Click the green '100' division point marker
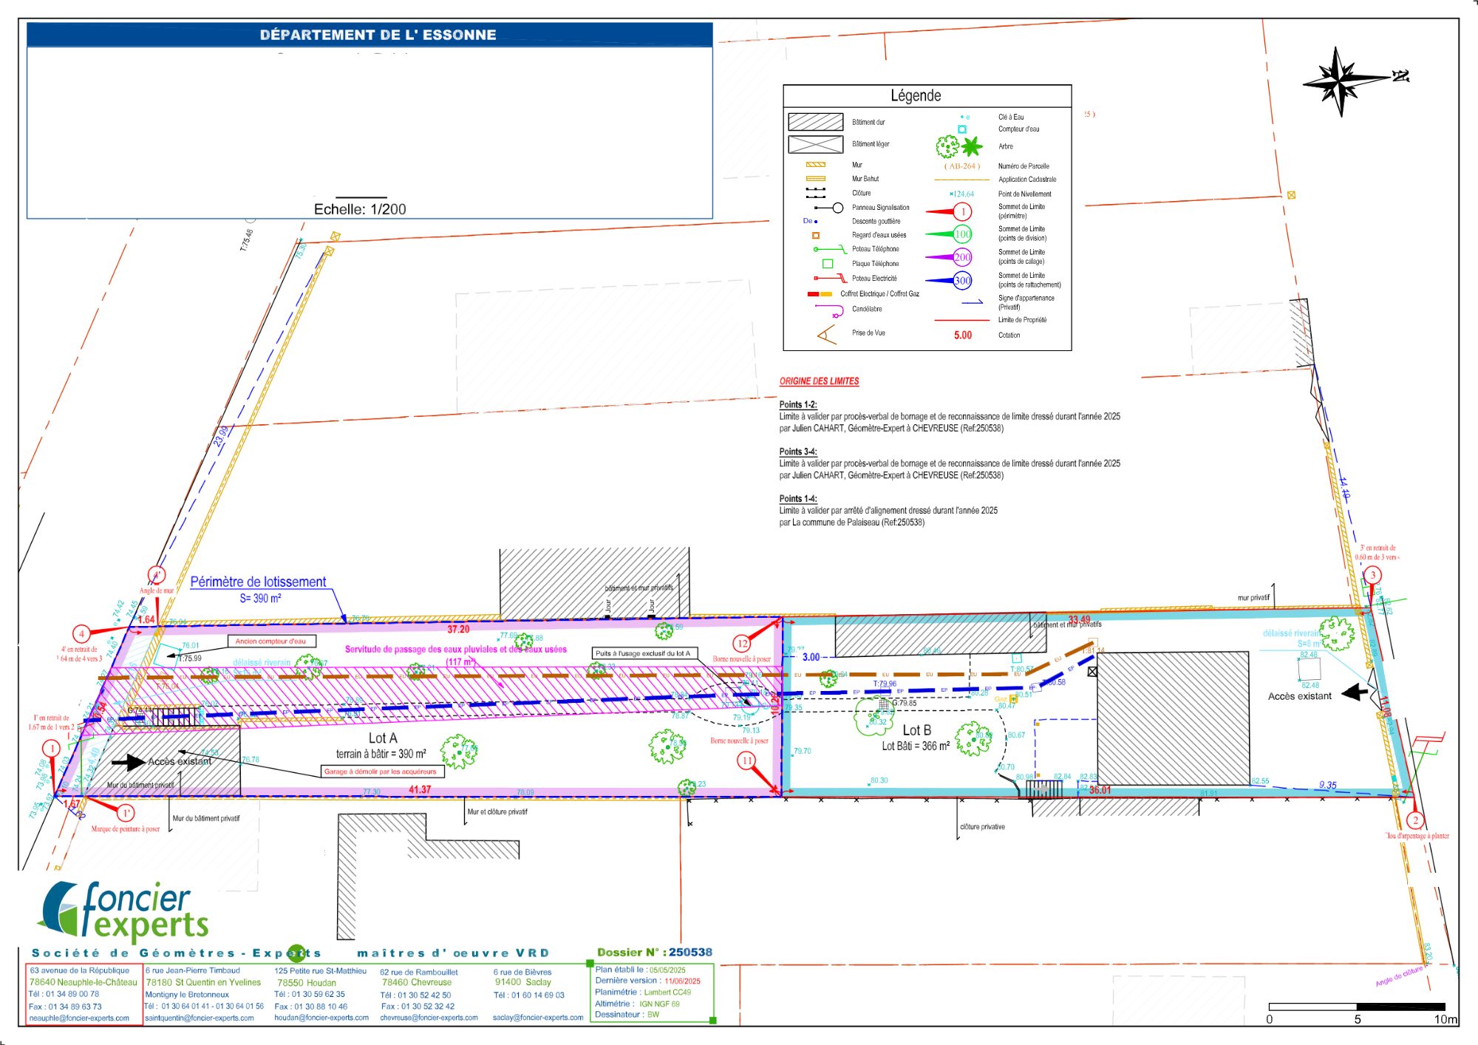Viewport: 1478px width, 1045px height. [961, 234]
